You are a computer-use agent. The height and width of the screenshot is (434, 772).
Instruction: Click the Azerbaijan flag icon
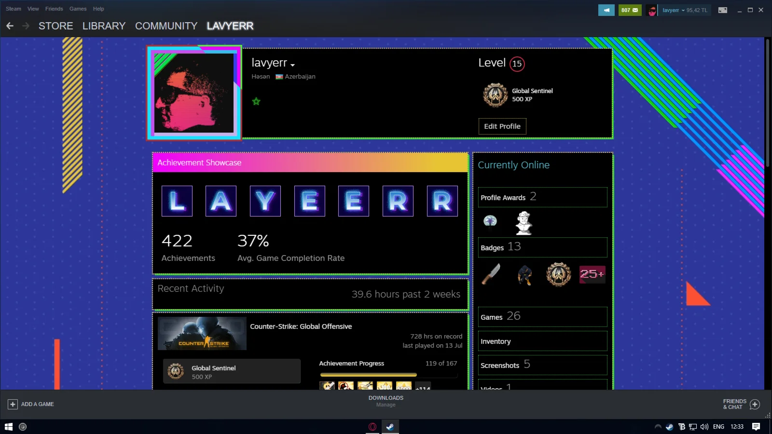tap(279, 77)
